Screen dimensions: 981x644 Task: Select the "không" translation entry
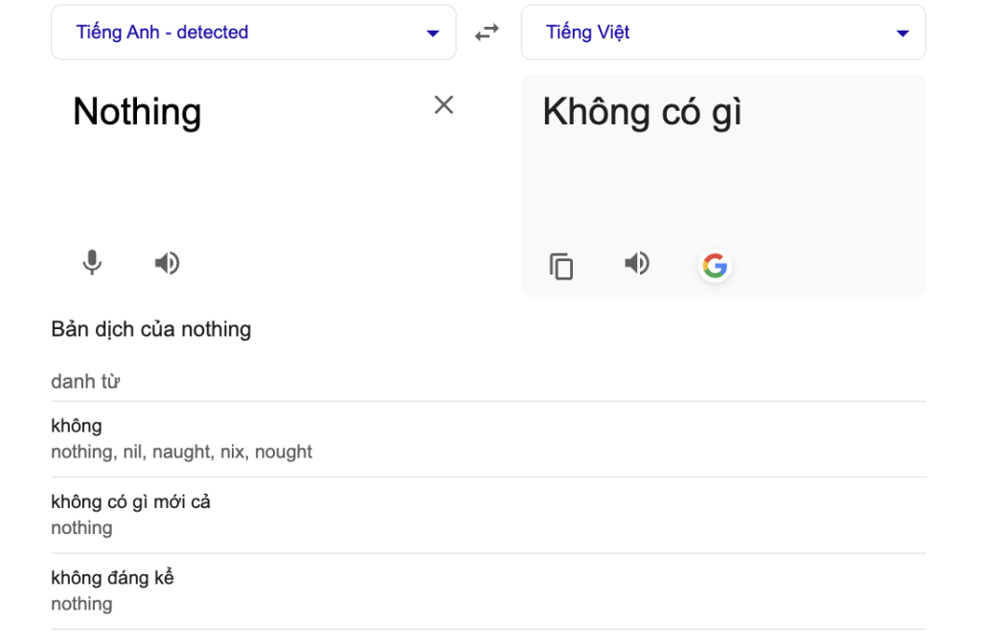[77, 426]
